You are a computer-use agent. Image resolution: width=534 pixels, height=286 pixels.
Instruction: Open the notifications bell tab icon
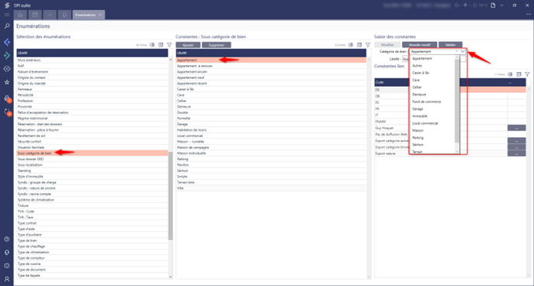tap(64, 15)
